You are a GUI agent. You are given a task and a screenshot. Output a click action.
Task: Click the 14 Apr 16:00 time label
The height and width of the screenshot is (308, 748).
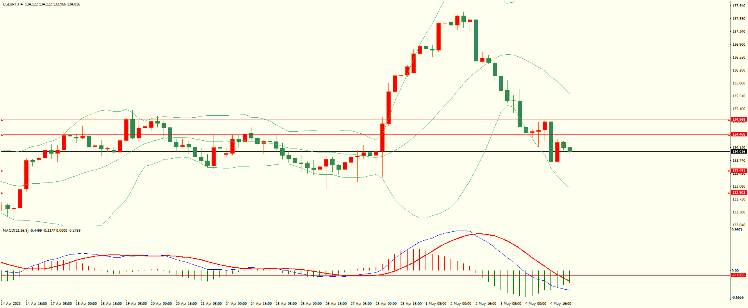pyautogui.click(x=36, y=304)
